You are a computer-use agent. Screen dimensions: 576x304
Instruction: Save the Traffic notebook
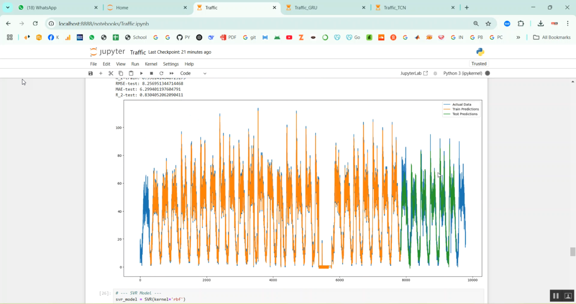[90, 73]
